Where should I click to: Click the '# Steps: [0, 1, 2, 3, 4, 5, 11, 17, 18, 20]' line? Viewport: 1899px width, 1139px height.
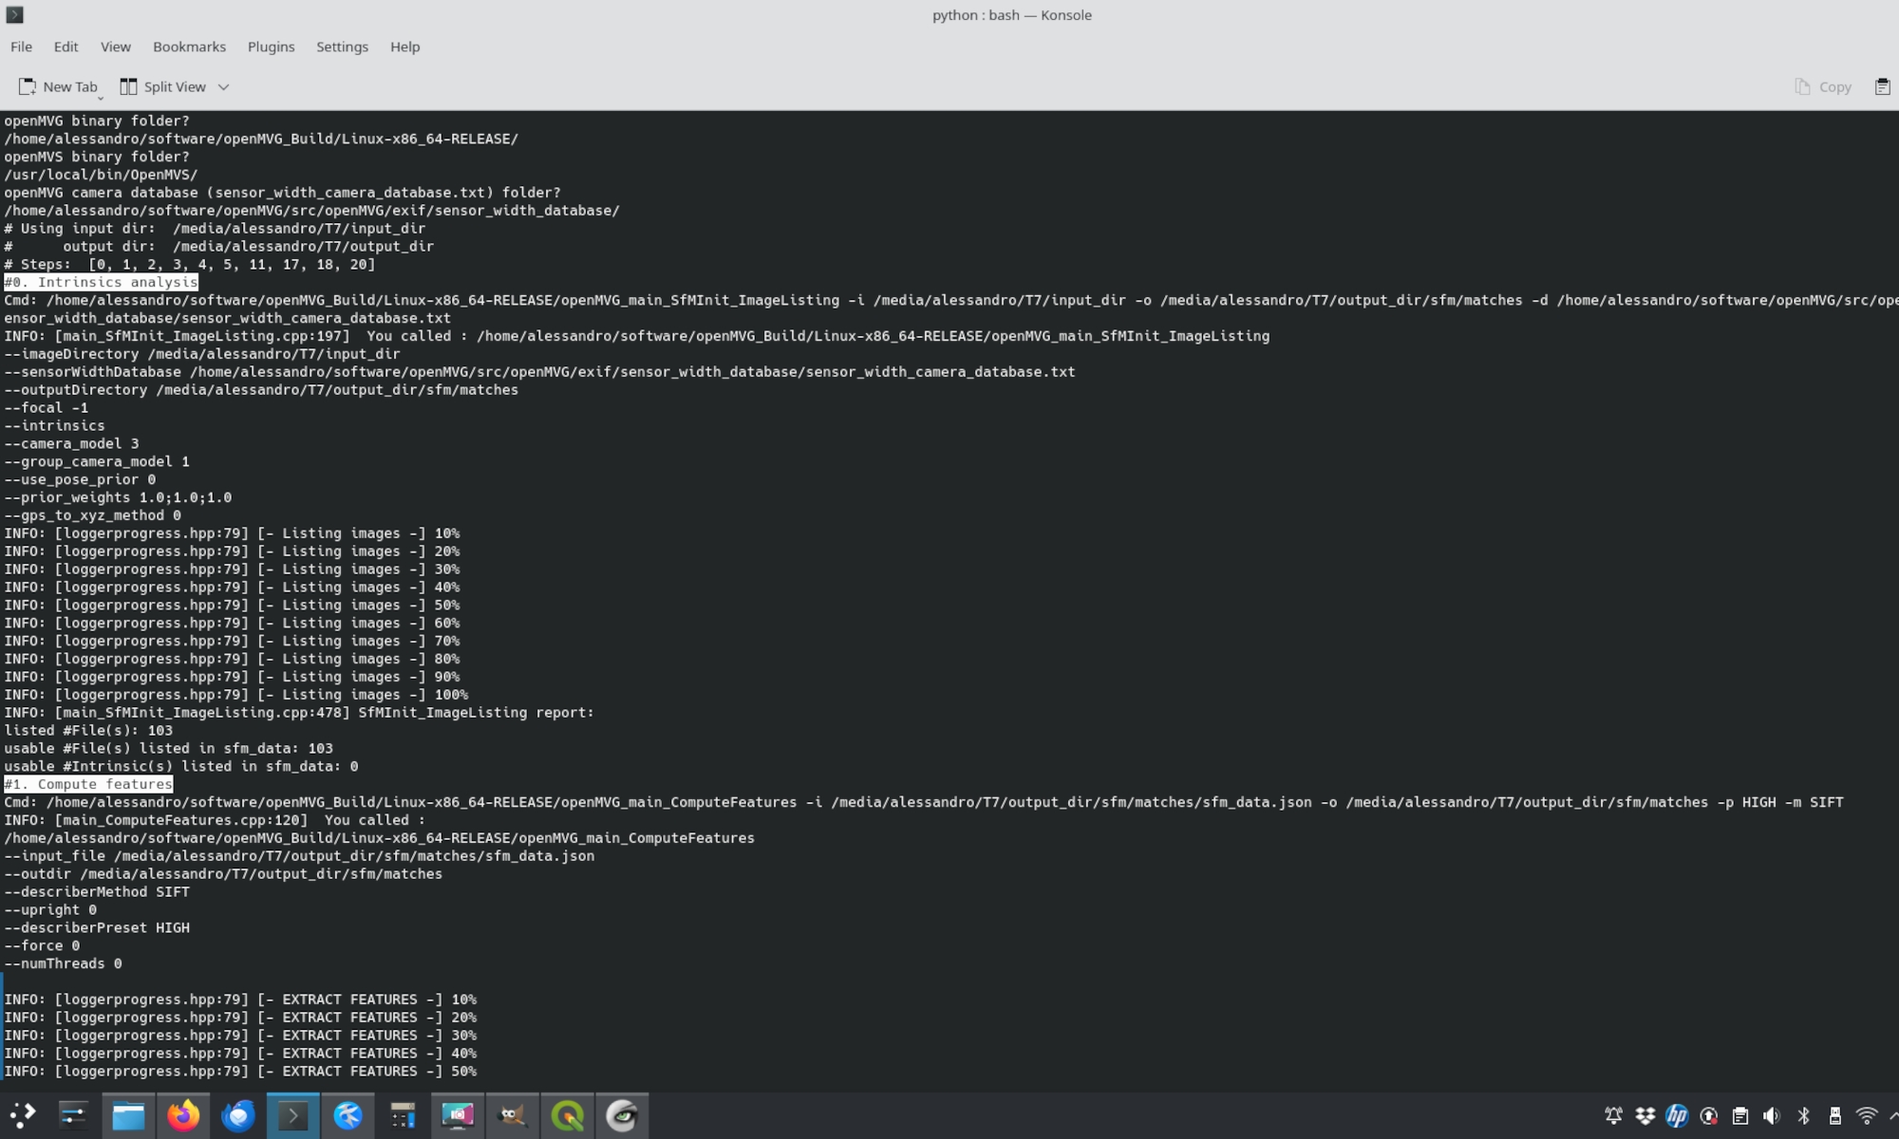pos(190,264)
